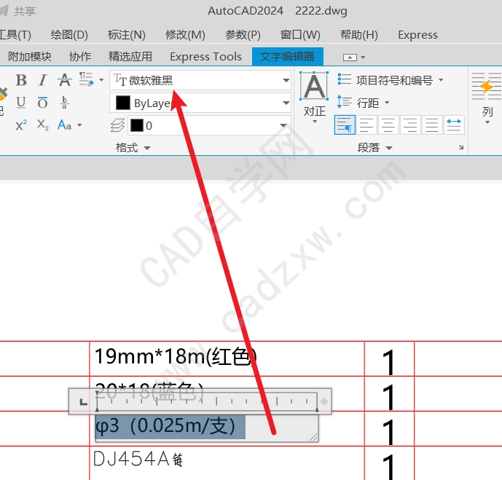Select left paragraph alignment
This screenshot has width=502, height=480.
366,125
